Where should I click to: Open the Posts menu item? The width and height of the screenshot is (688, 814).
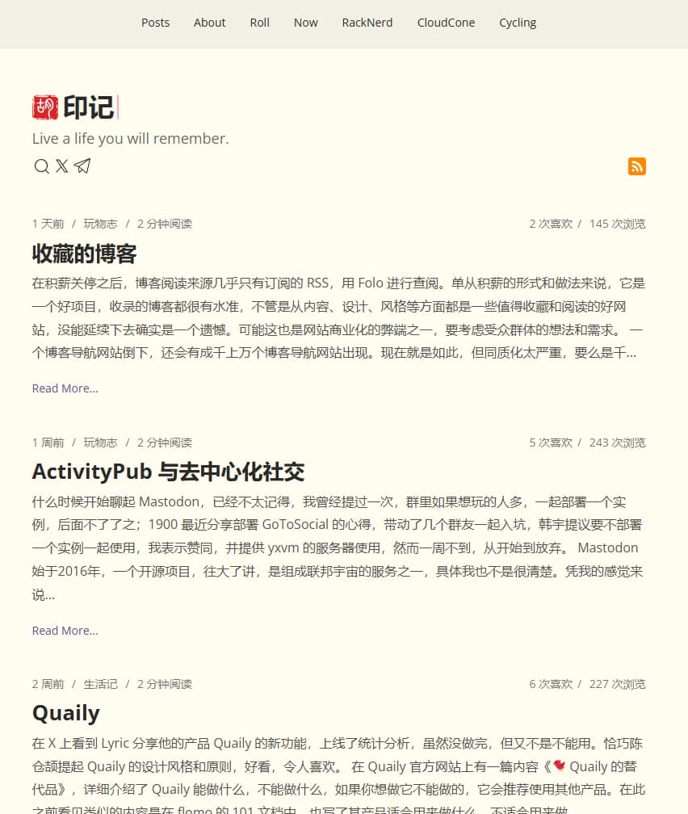coord(155,23)
